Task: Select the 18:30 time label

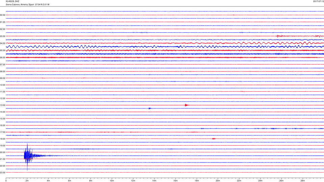Action: point(3,139)
